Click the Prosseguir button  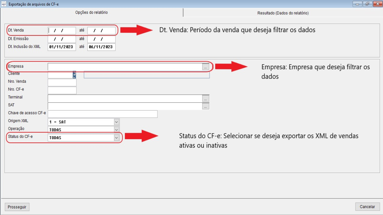17,207
